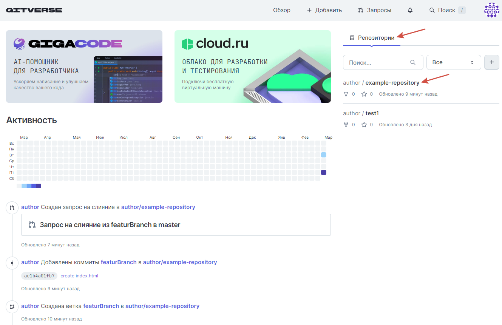
Task: Click the branch created icon in activity feed
Action: pyautogui.click(x=12, y=306)
